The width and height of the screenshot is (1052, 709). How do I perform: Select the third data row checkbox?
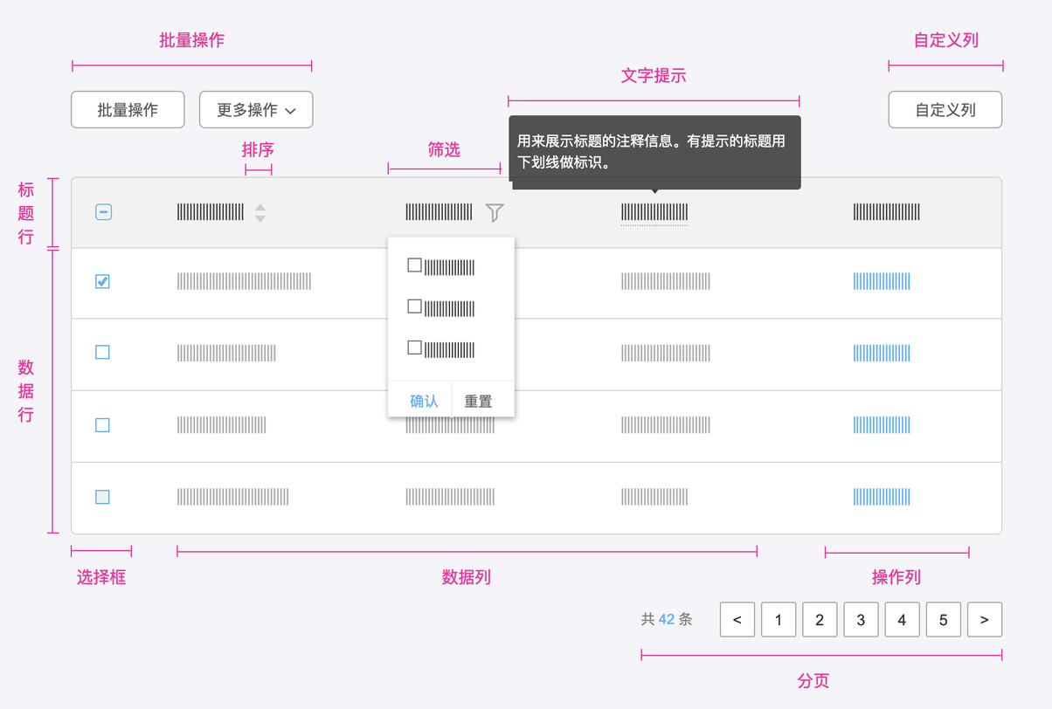coord(102,425)
